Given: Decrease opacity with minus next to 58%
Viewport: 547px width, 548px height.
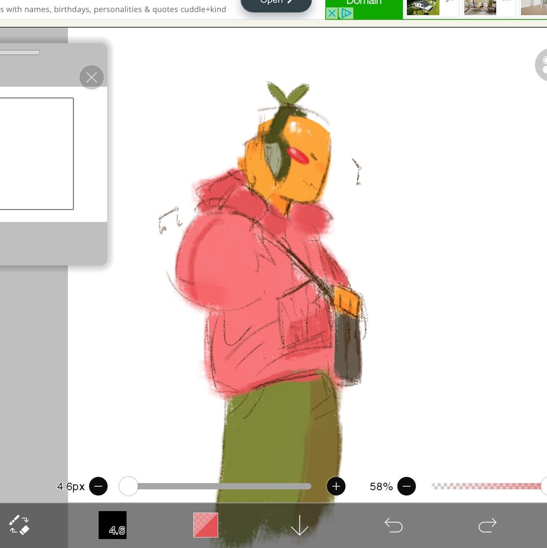Looking at the screenshot, I should coord(406,486).
